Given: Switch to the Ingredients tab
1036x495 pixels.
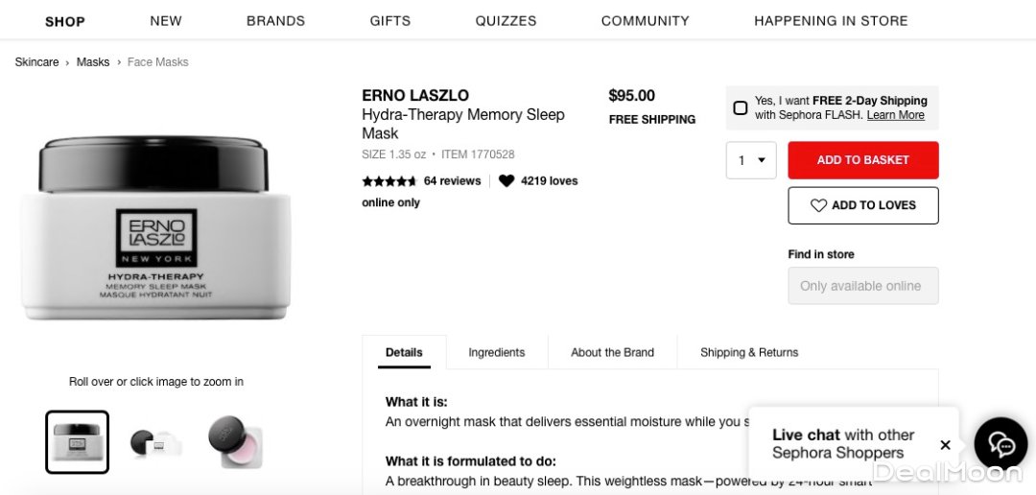Looking at the screenshot, I should point(496,352).
